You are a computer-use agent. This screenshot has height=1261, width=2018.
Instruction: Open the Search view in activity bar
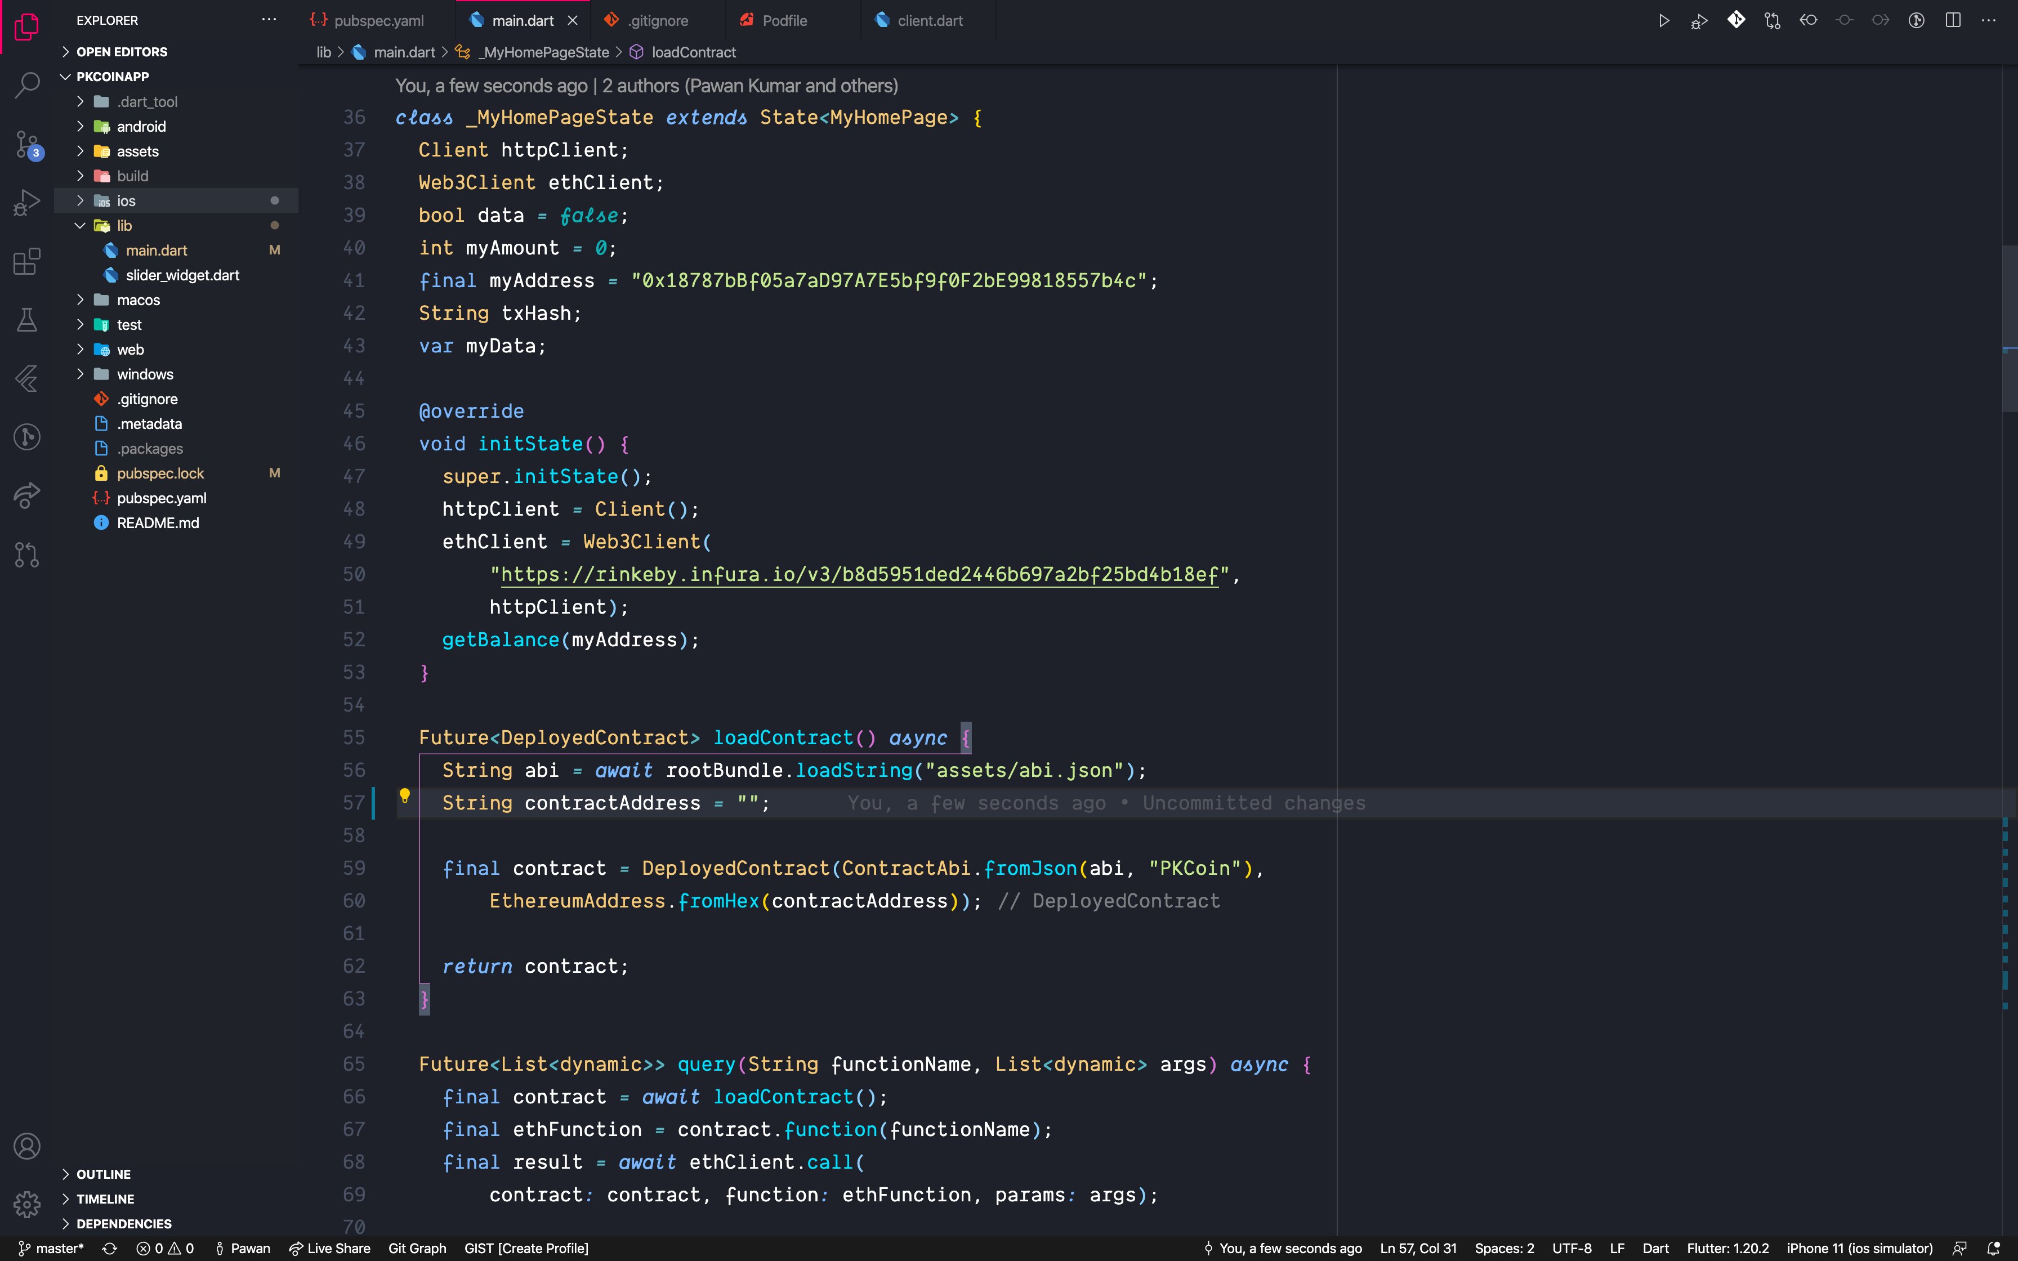(26, 84)
